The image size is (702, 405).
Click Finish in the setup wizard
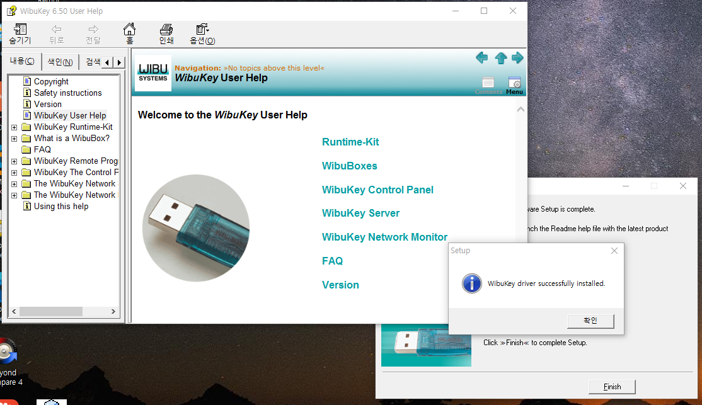point(611,387)
